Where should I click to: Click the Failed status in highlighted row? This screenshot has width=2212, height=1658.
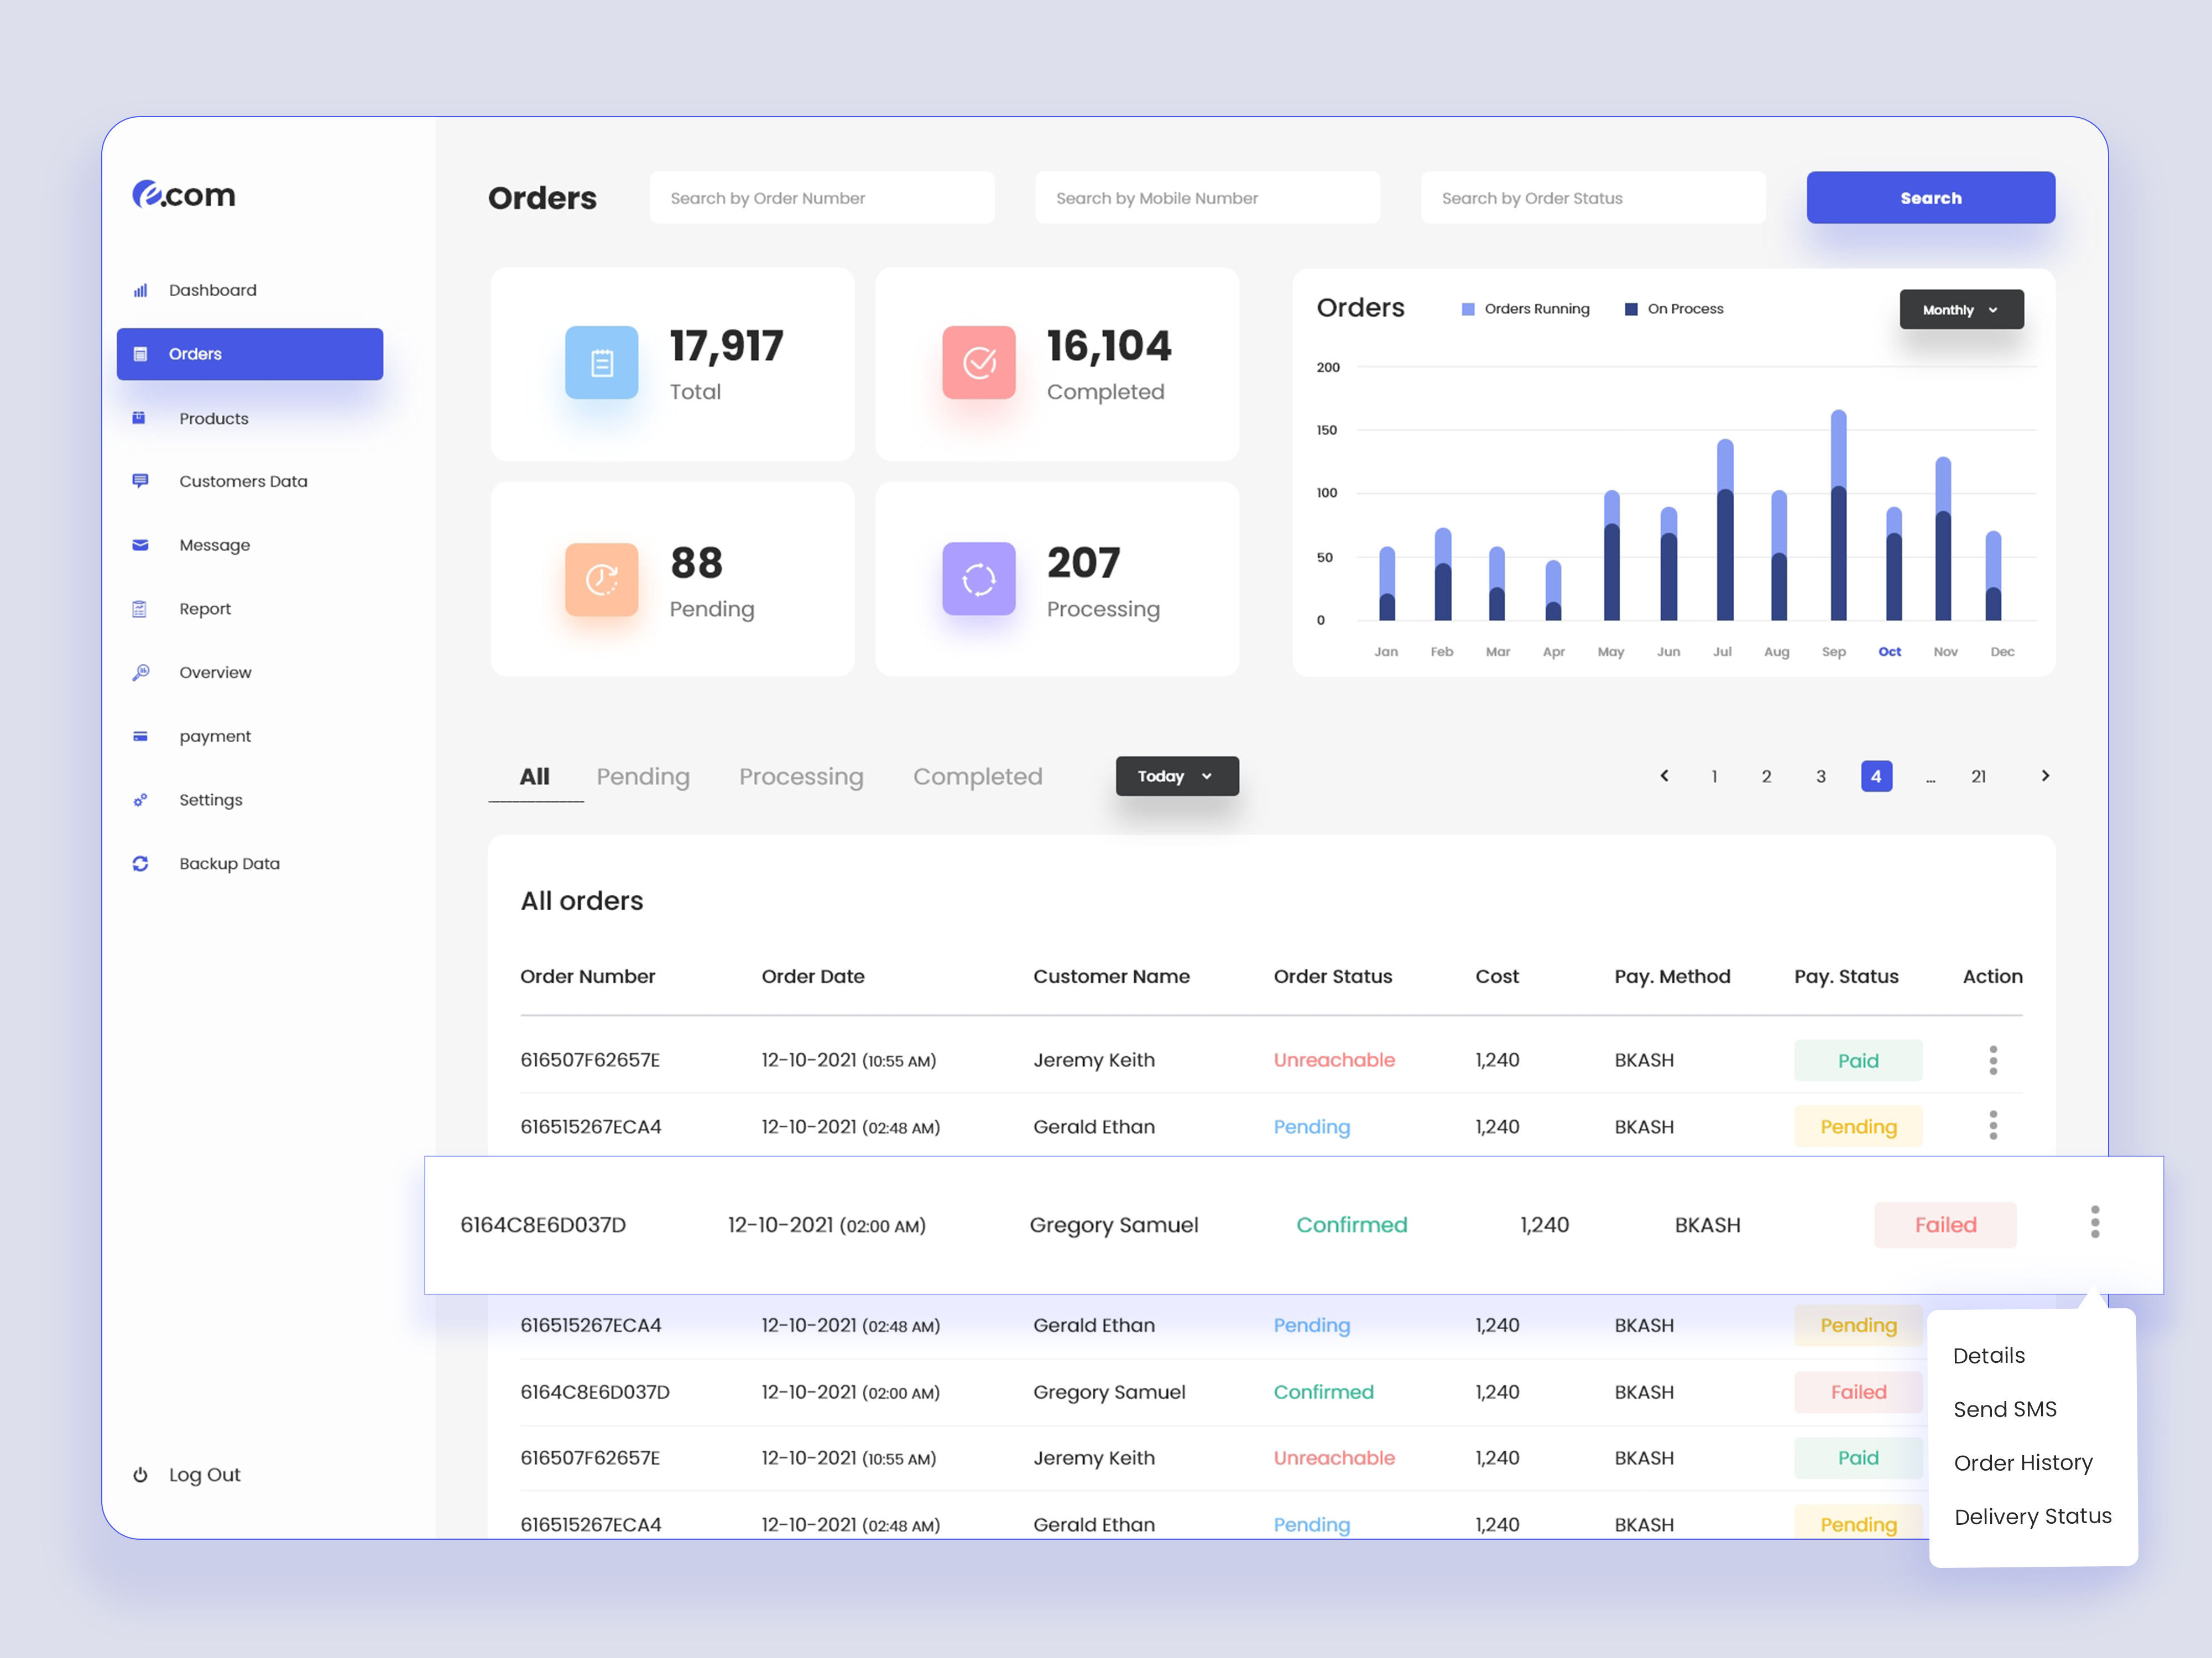[1945, 1225]
